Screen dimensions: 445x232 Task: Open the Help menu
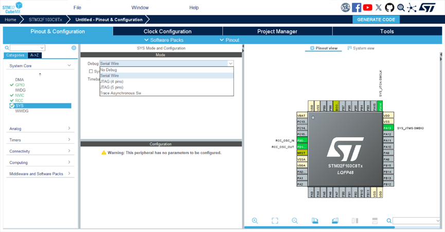tap(194, 8)
